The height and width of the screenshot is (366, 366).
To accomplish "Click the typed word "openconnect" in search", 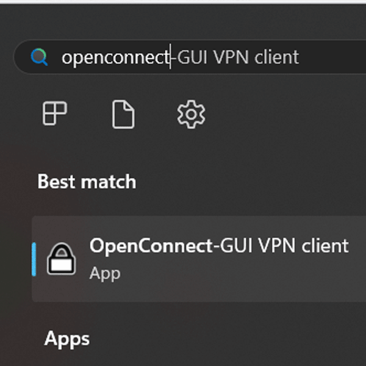I will (x=115, y=57).
